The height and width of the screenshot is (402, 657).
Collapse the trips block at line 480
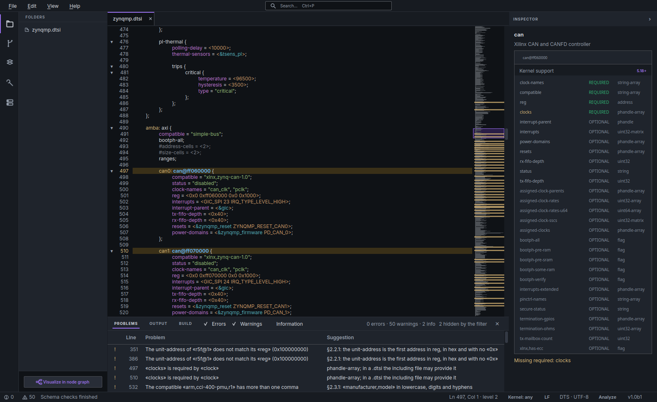click(112, 66)
